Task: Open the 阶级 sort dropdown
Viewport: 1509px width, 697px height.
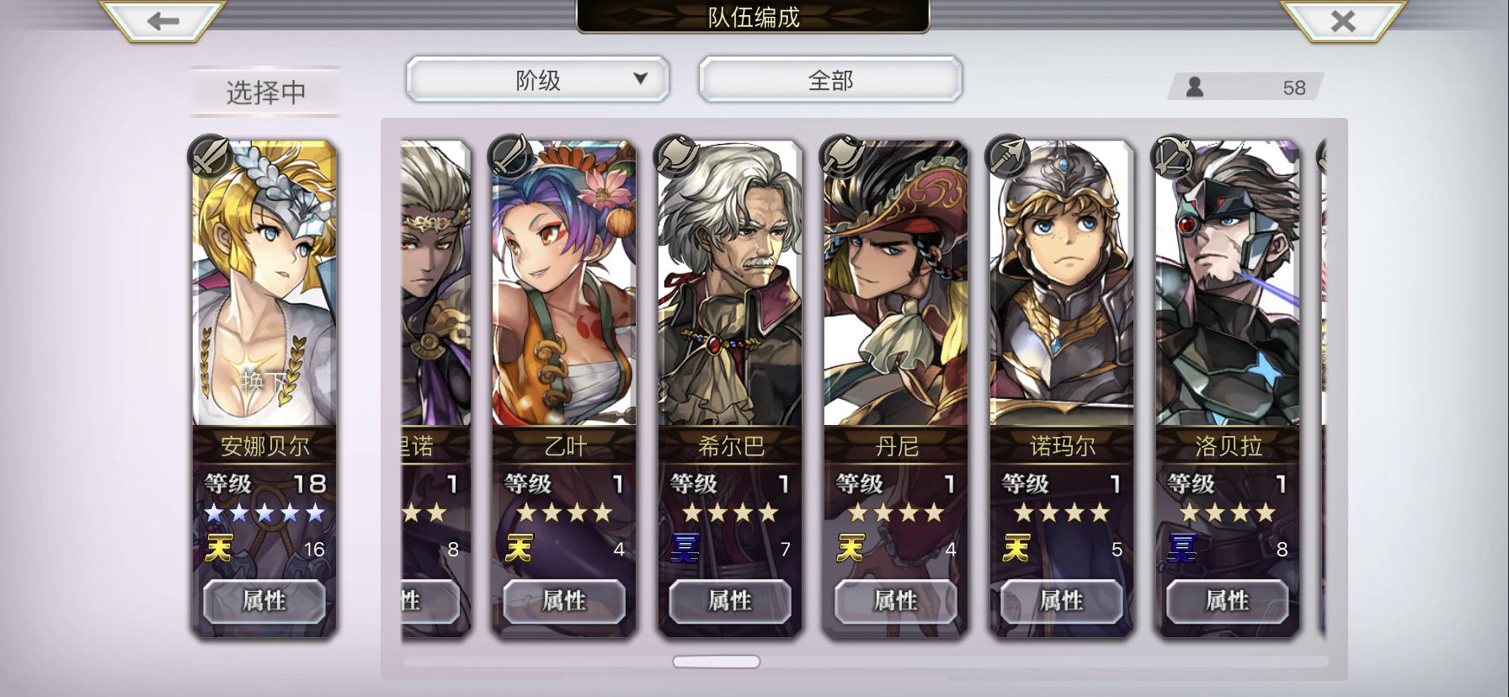Action: click(x=537, y=80)
